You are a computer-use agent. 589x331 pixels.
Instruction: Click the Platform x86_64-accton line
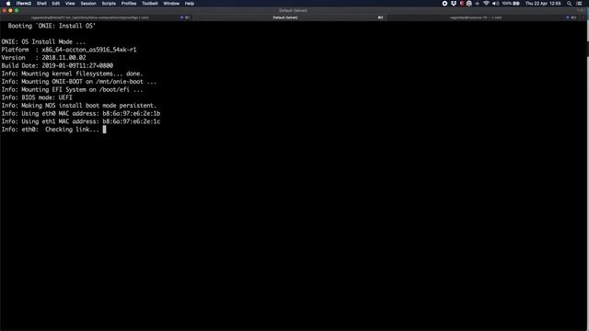click(69, 50)
